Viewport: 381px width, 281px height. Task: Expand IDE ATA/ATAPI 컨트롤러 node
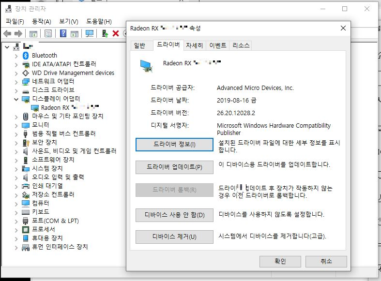pos(16,65)
